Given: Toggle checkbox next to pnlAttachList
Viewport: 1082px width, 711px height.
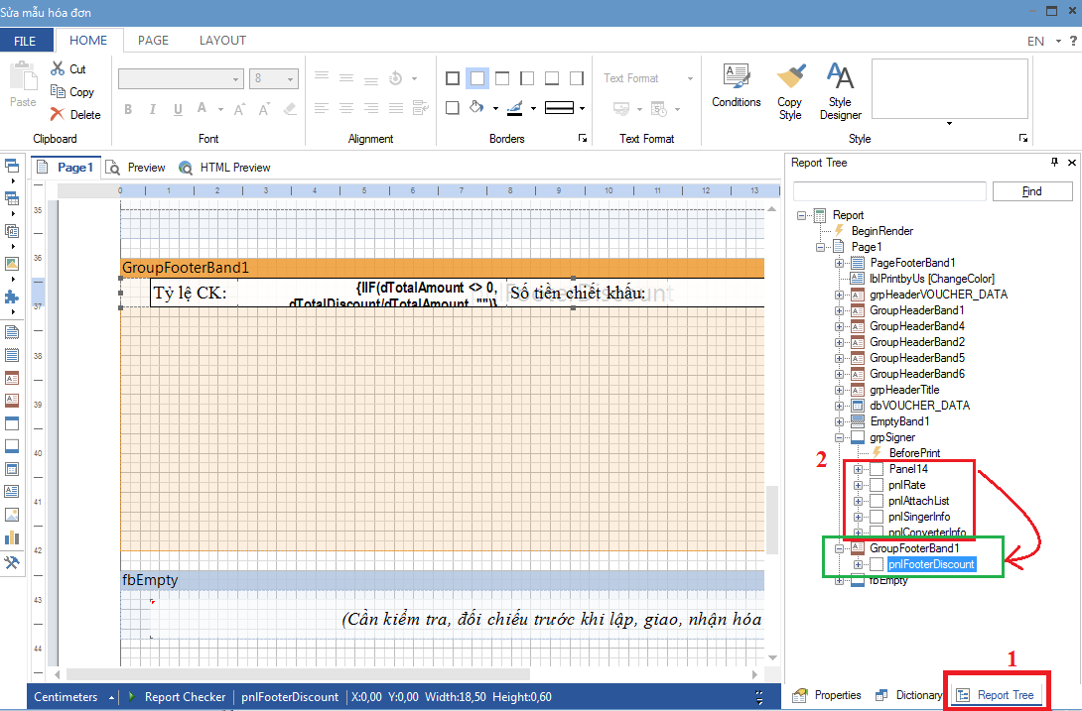Looking at the screenshot, I should click(877, 501).
